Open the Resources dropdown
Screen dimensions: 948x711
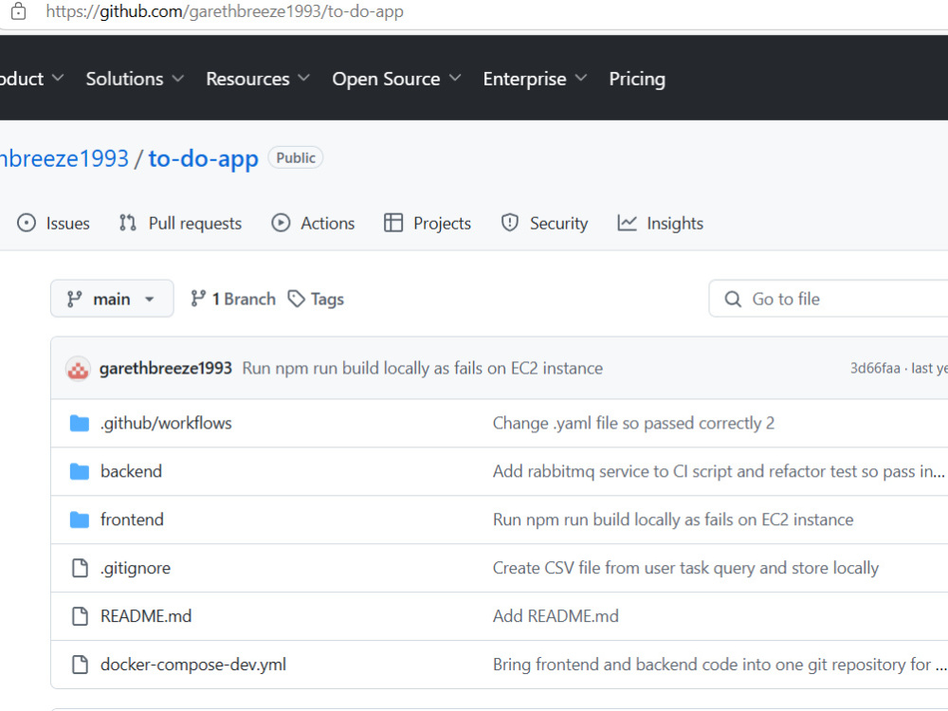258,79
